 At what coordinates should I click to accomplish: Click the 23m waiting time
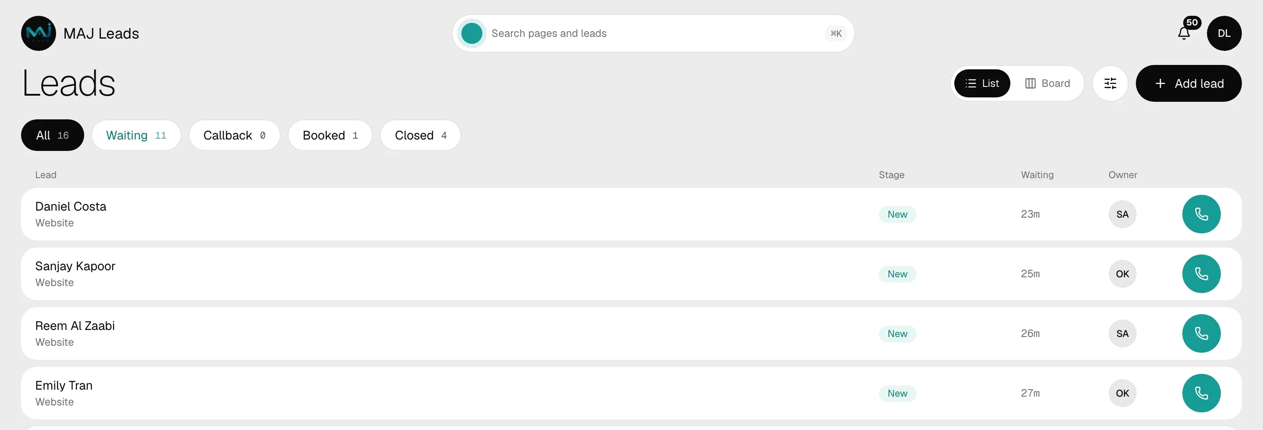tap(1030, 214)
